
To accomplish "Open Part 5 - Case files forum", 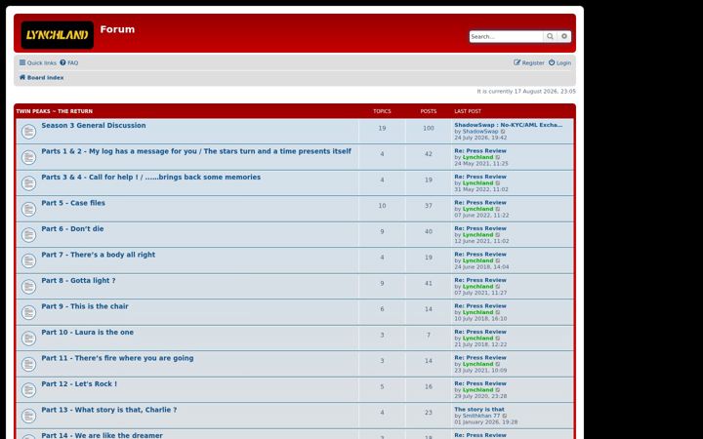I will 73,203.
